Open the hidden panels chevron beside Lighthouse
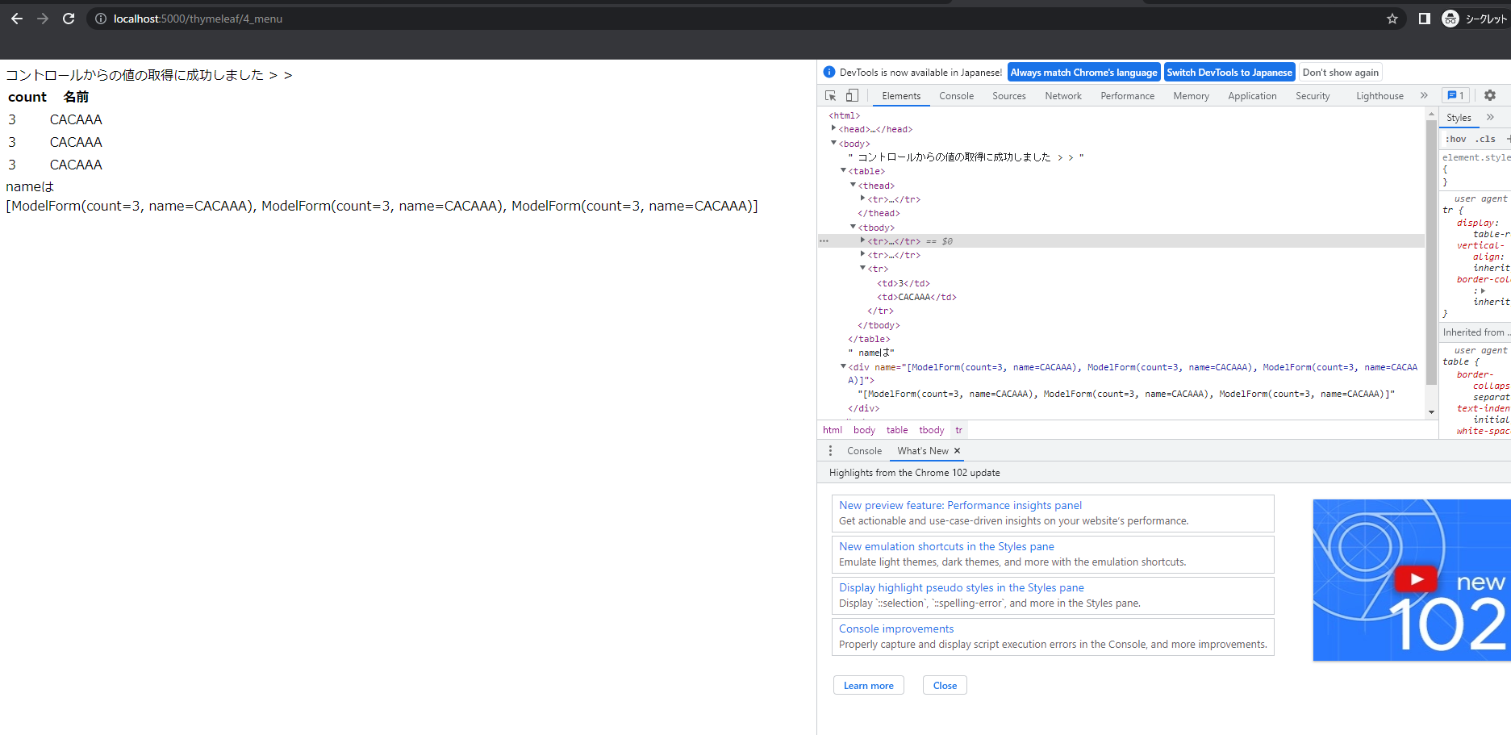This screenshot has height=735, width=1511. click(x=1425, y=95)
